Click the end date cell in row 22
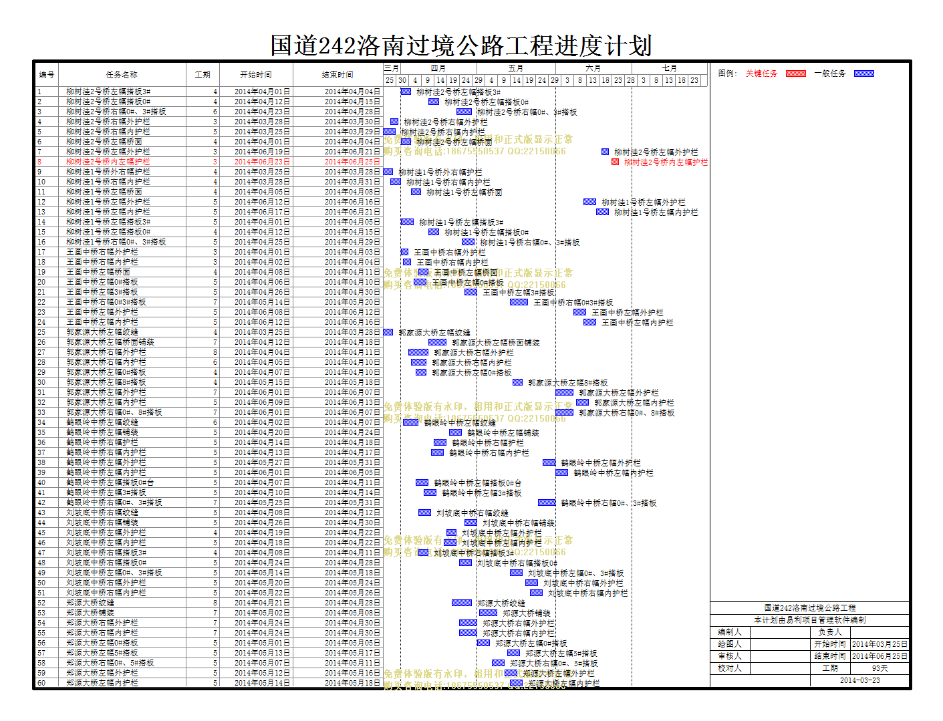This screenshot has width=943, height=721. pyautogui.click(x=338, y=302)
